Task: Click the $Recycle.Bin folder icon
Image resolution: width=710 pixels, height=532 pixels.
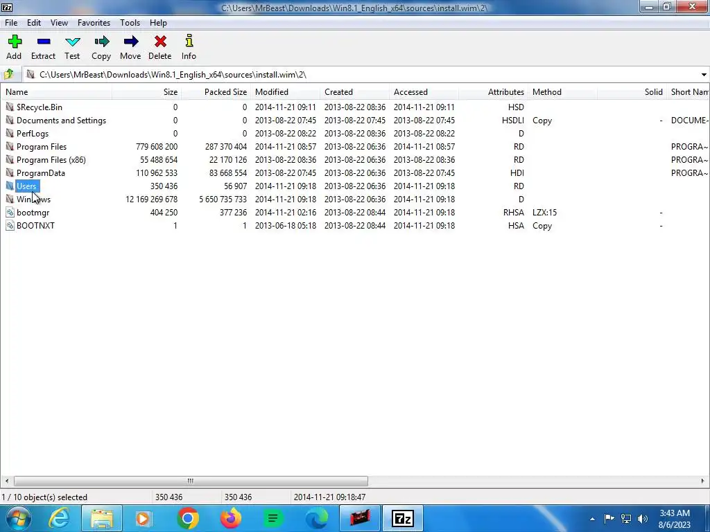Action: click(10, 107)
